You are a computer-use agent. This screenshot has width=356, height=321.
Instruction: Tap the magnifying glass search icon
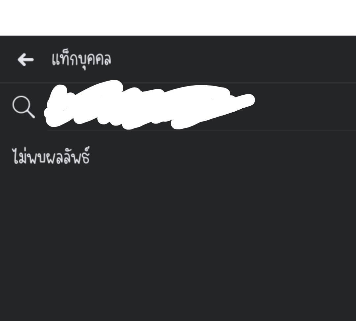(x=24, y=107)
